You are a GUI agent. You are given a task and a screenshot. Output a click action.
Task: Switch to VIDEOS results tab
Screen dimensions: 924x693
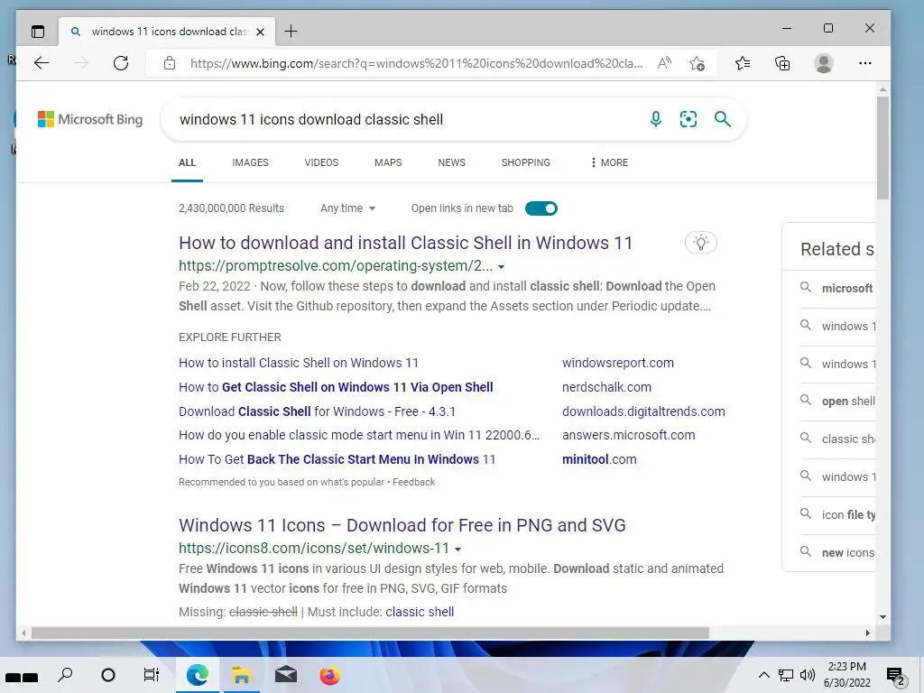coord(321,162)
